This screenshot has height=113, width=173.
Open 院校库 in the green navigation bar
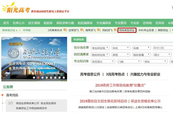point(48,23)
